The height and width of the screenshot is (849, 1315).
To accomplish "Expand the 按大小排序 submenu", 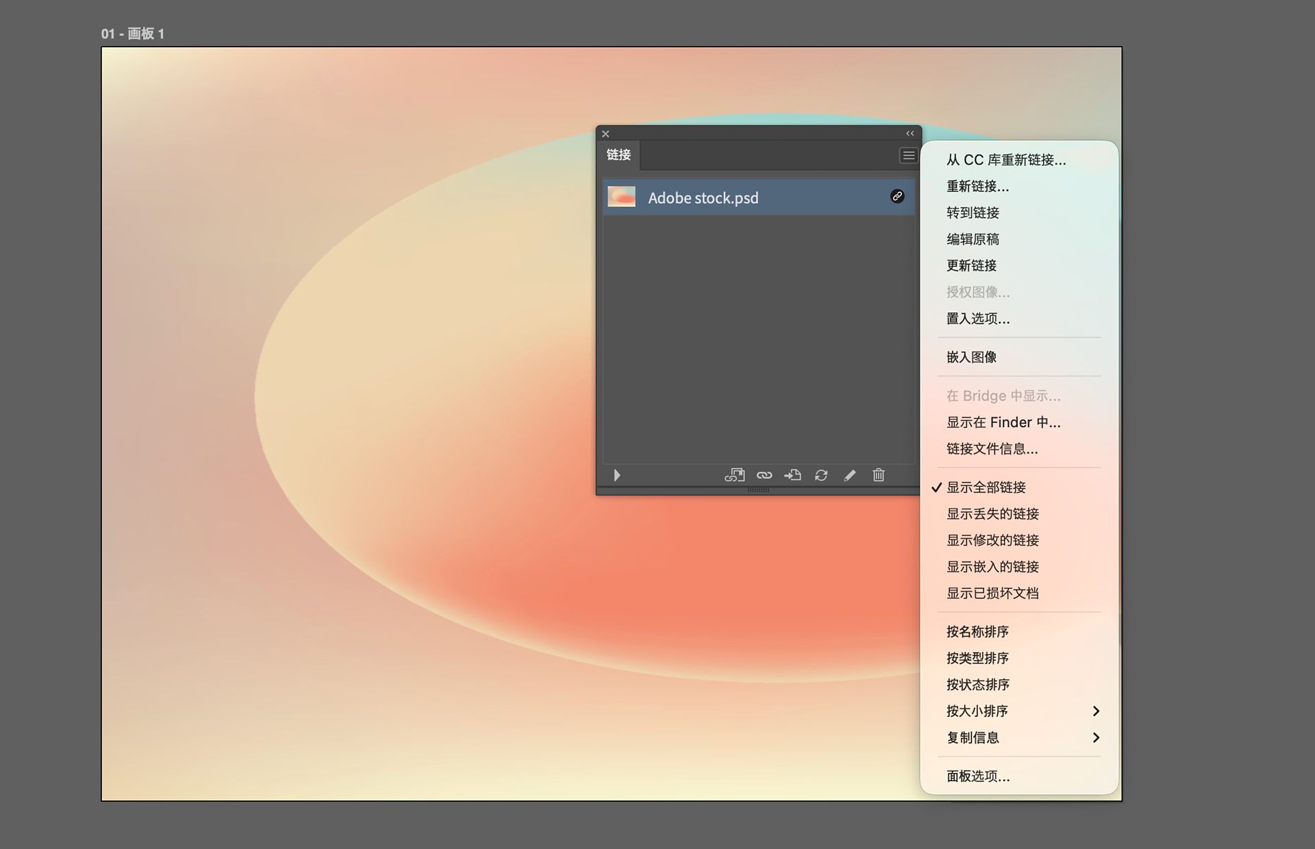I will point(1019,711).
